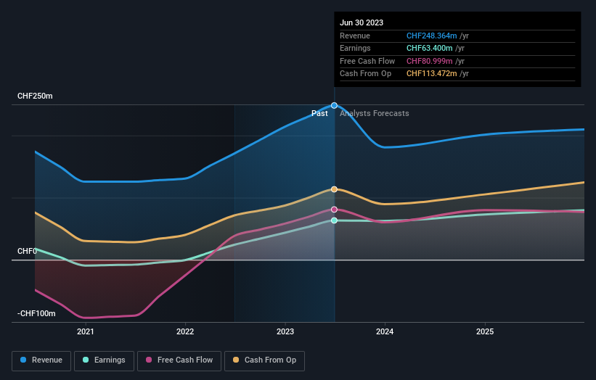This screenshot has height=380, width=596.
Task: Click the Jun 30 2023 tooltip date
Action: (x=362, y=22)
